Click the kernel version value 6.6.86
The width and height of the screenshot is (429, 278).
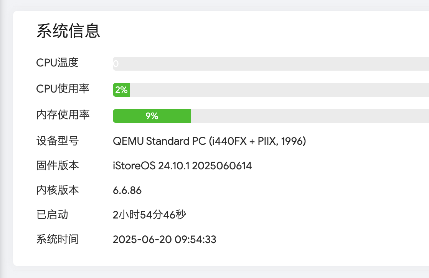(x=127, y=190)
